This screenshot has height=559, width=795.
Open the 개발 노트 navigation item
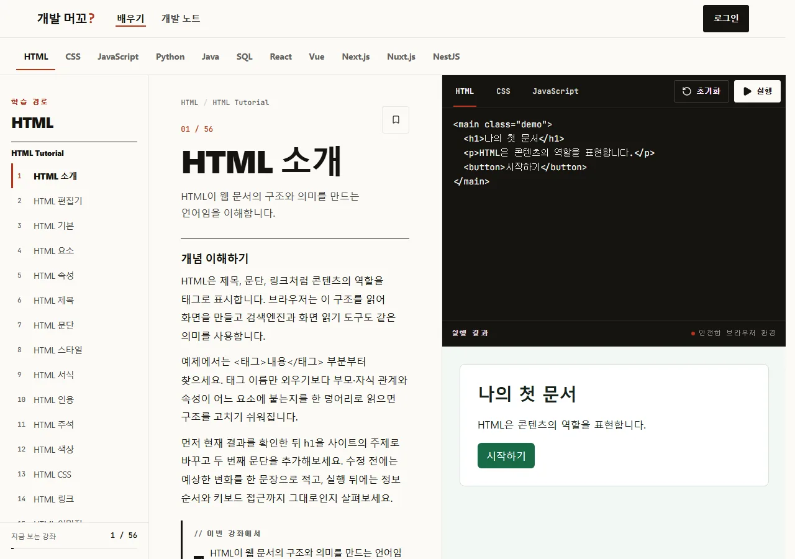pos(181,19)
